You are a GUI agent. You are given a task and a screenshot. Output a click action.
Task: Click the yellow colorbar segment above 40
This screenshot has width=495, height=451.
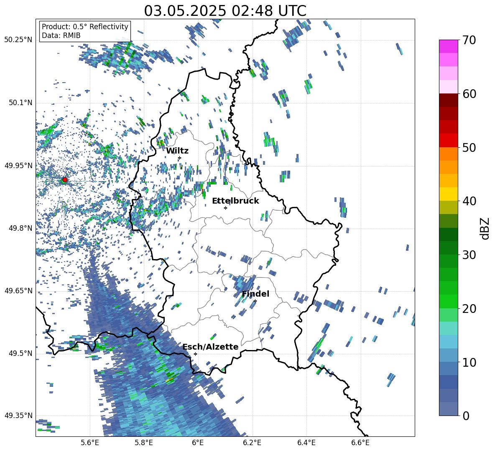(x=449, y=194)
